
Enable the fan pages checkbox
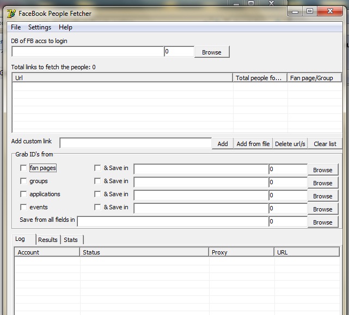[23, 168]
